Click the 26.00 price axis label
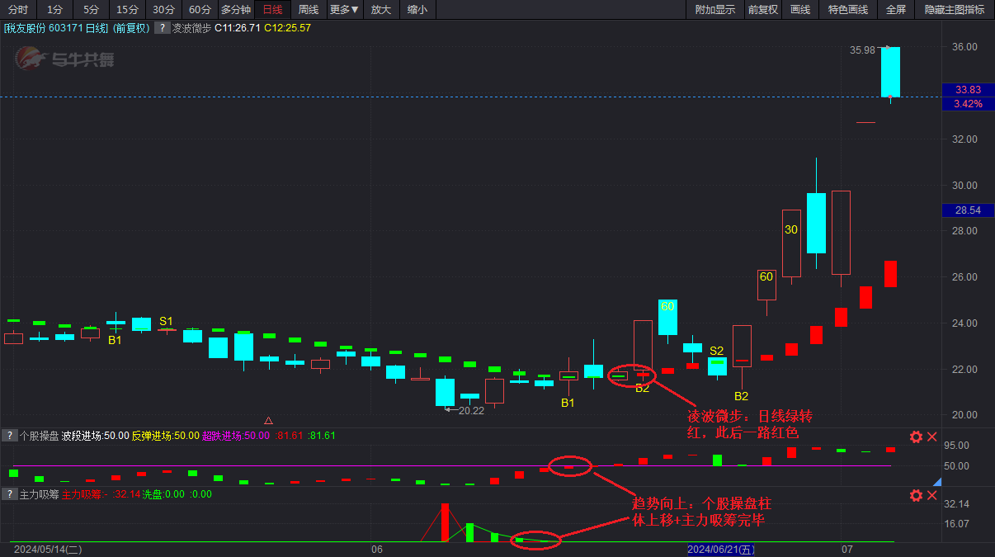 click(965, 276)
